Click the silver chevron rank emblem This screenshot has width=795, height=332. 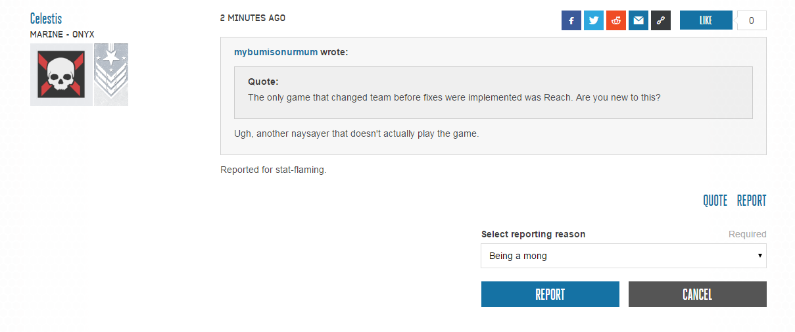pyautogui.click(x=111, y=74)
